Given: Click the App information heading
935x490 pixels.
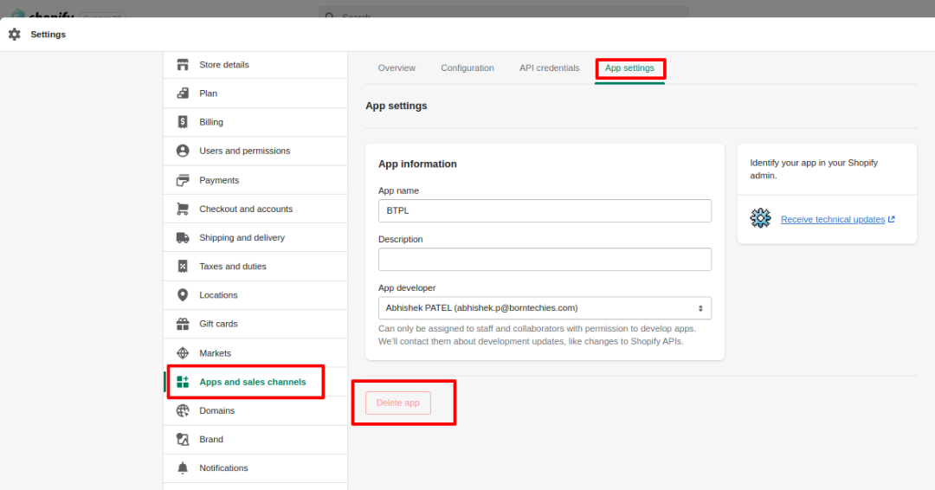Looking at the screenshot, I should coord(417,164).
